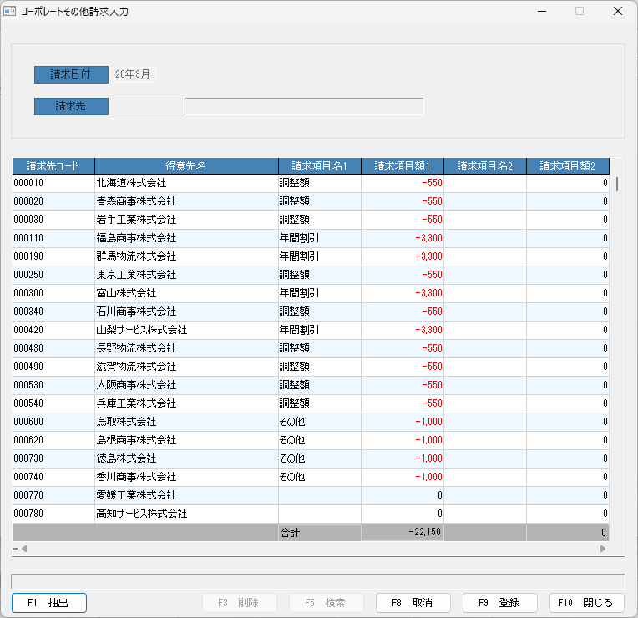Click the 得意先名 column header

[x=186, y=166]
